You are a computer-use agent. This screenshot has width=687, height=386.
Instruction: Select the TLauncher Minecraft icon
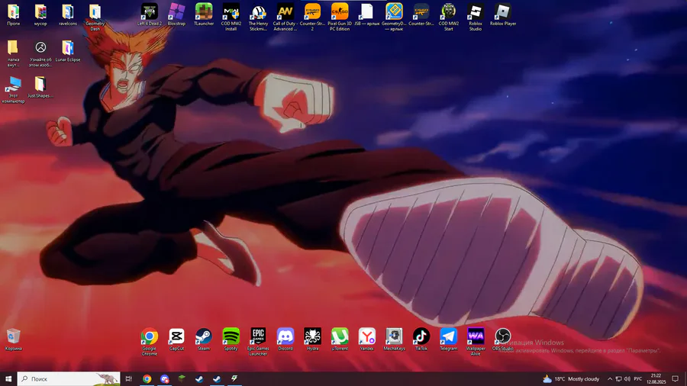[204, 14]
